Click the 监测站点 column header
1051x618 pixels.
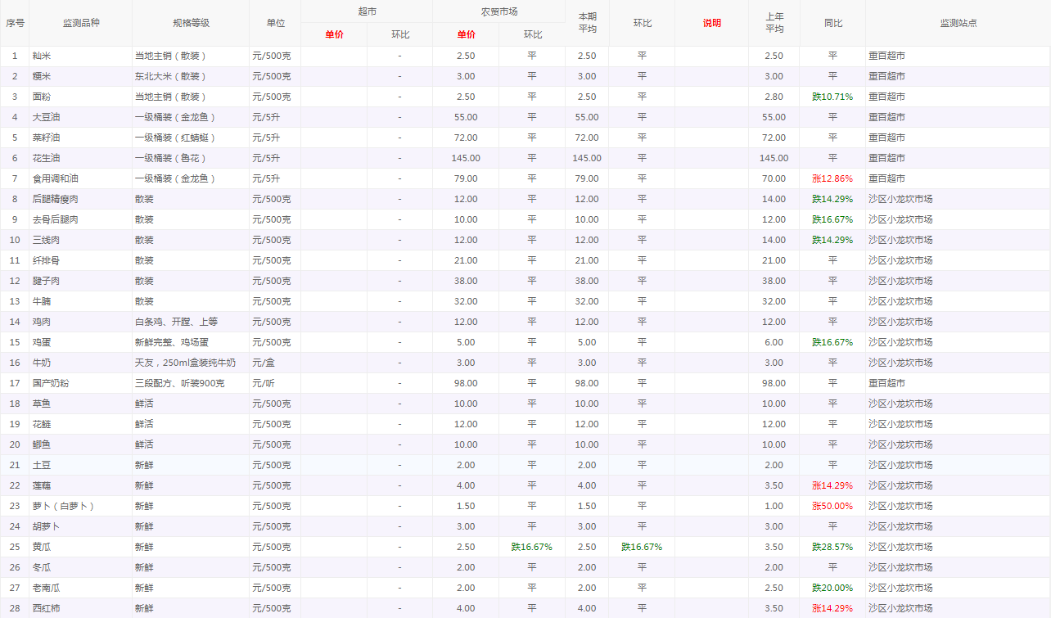[x=958, y=23]
